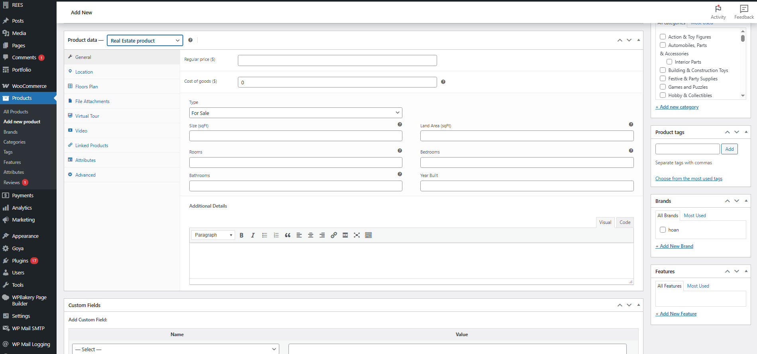Click the insert link icon in editor

(x=334, y=235)
